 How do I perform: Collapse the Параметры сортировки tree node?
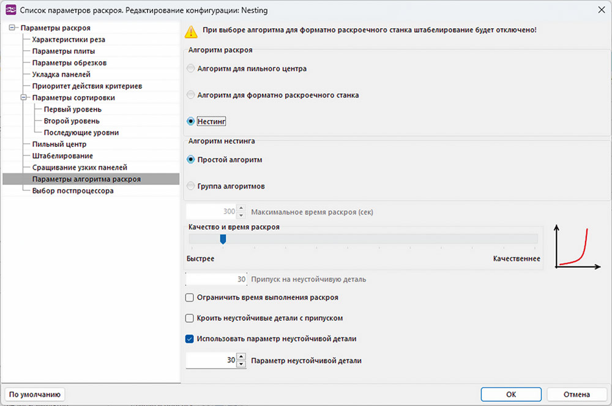pyautogui.click(x=24, y=97)
